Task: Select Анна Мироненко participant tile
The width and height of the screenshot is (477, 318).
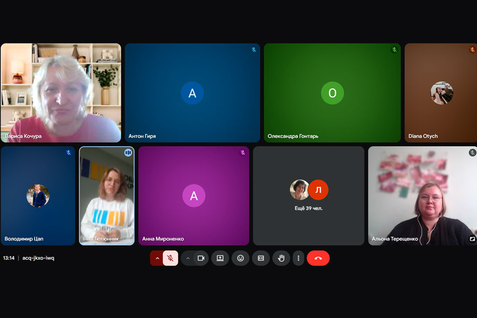Action: 194,196
